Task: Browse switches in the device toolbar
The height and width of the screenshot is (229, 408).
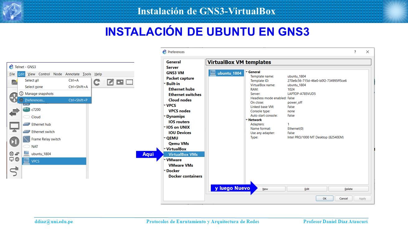Action: 14,112
